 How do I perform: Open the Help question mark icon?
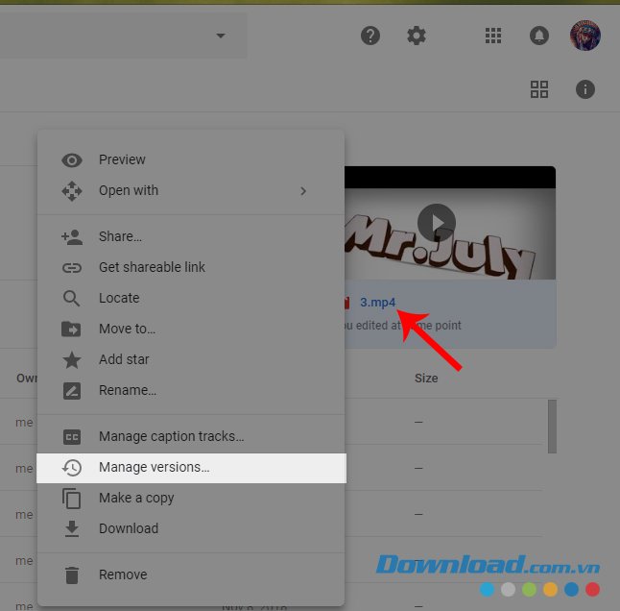click(x=370, y=36)
